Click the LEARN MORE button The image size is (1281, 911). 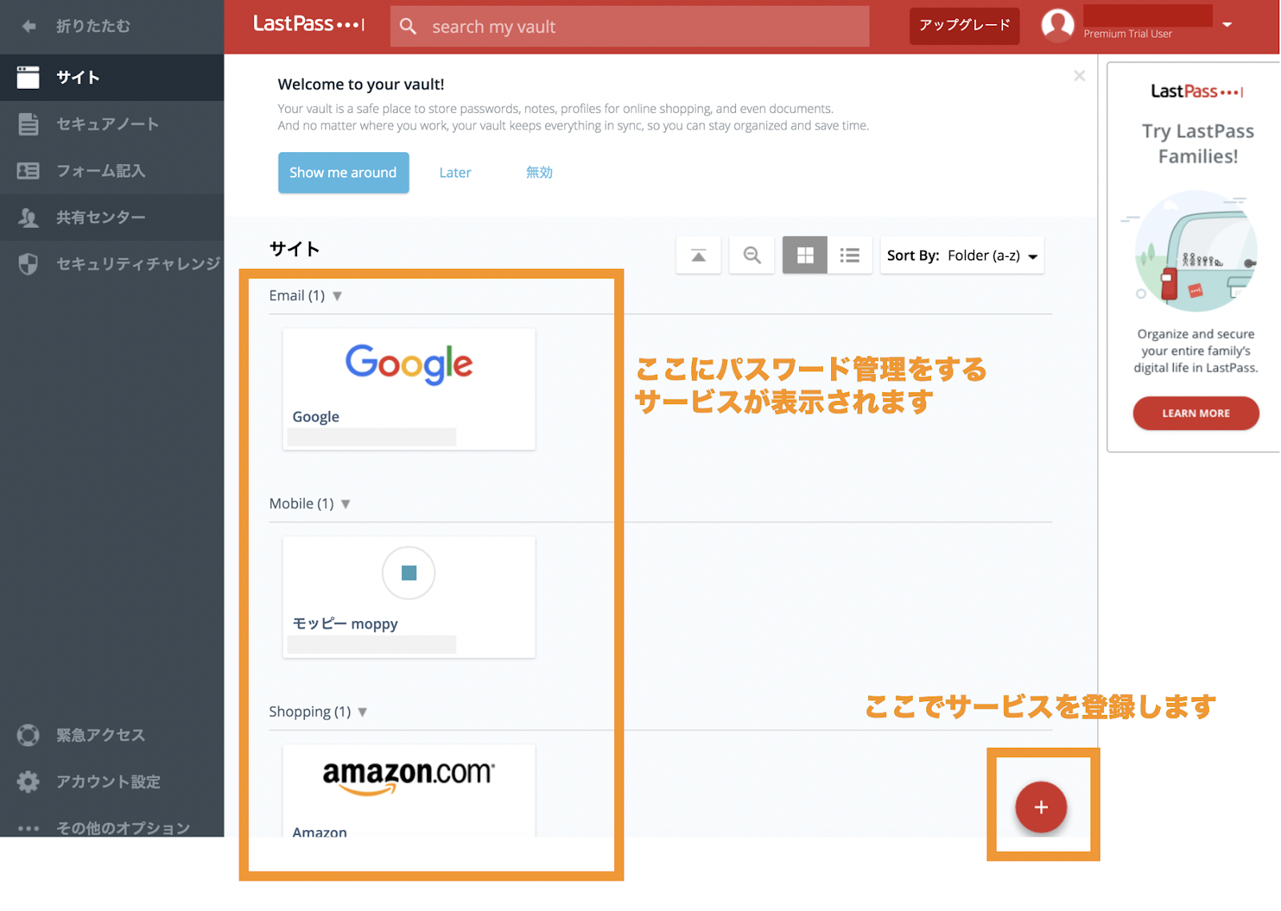click(1195, 413)
